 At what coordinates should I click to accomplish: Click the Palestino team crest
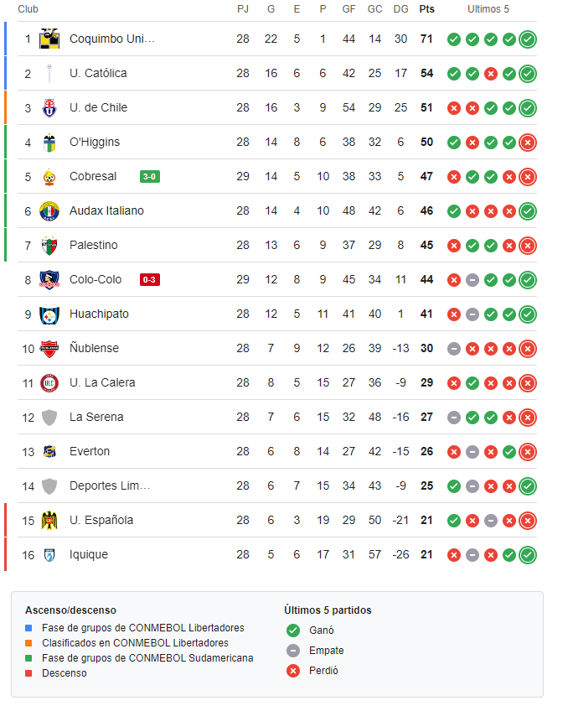click(49, 245)
